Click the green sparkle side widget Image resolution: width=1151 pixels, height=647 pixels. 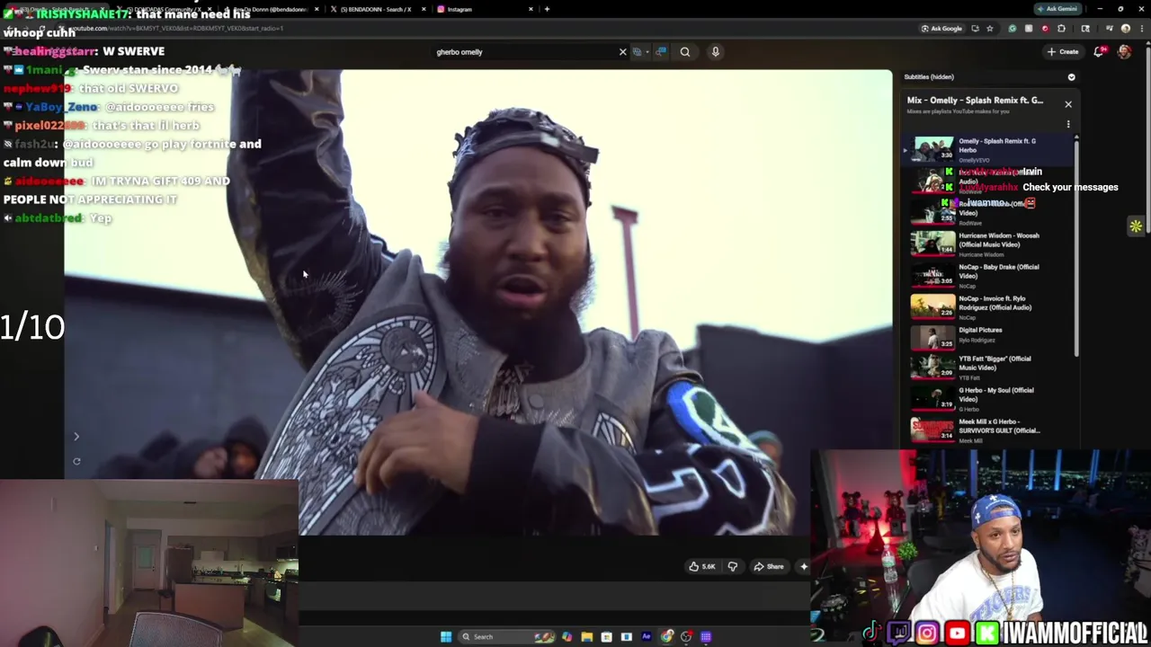pos(1136,226)
